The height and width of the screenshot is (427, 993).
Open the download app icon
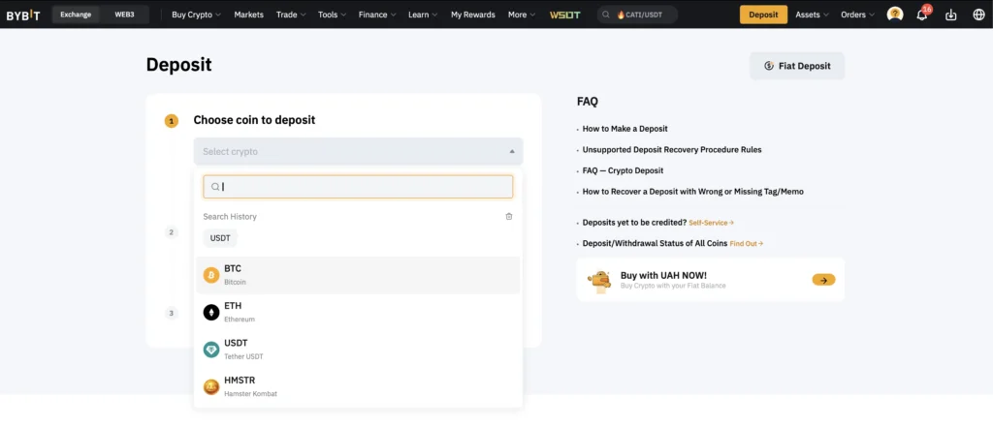950,15
